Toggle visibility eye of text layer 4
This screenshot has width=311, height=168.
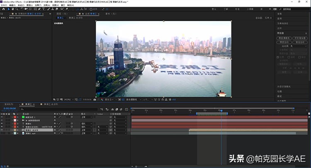click(x=2, y=127)
